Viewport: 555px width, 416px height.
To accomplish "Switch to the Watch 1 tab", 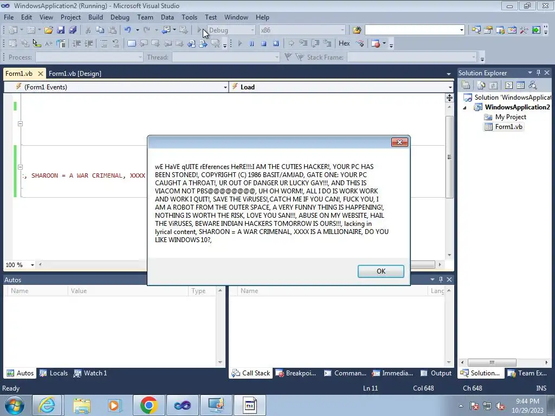I will [x=91, y=373].
